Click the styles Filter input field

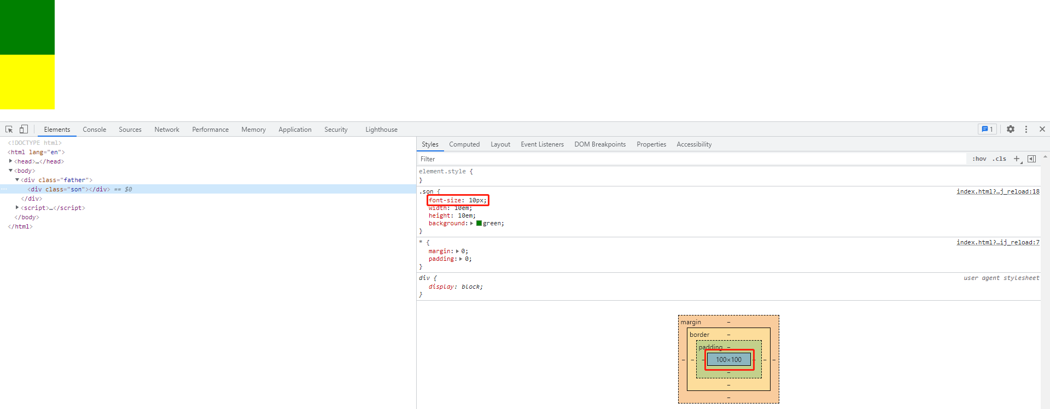pyautogui.click(x=692, y=159)
